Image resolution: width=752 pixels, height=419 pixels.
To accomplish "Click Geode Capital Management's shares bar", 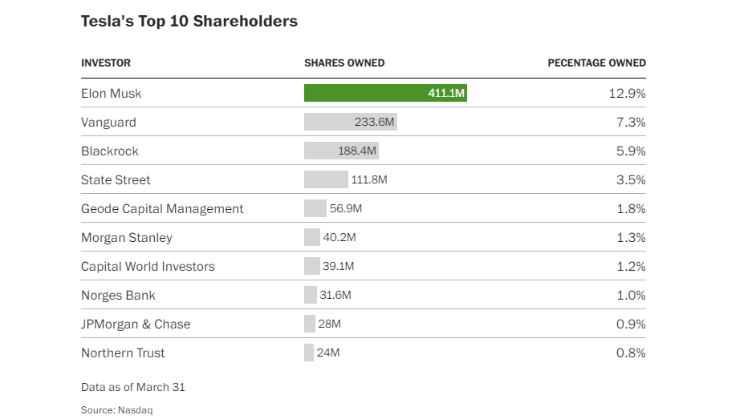I will [x=315, y=208].
